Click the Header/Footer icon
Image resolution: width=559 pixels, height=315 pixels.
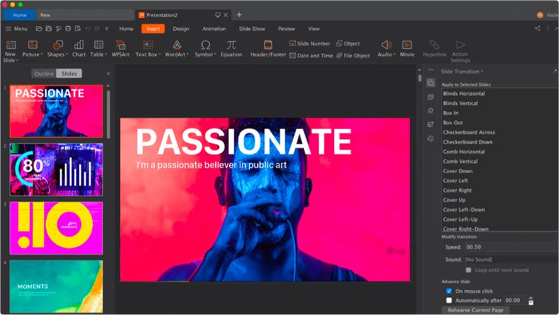[x=268, y=47]
